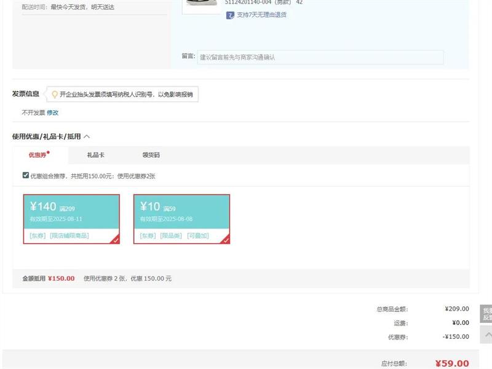This screenshot has width=492, height=369.
Task: Uncheck the 优惠组合推荐 checkbox
Action: tap(26, 176)
